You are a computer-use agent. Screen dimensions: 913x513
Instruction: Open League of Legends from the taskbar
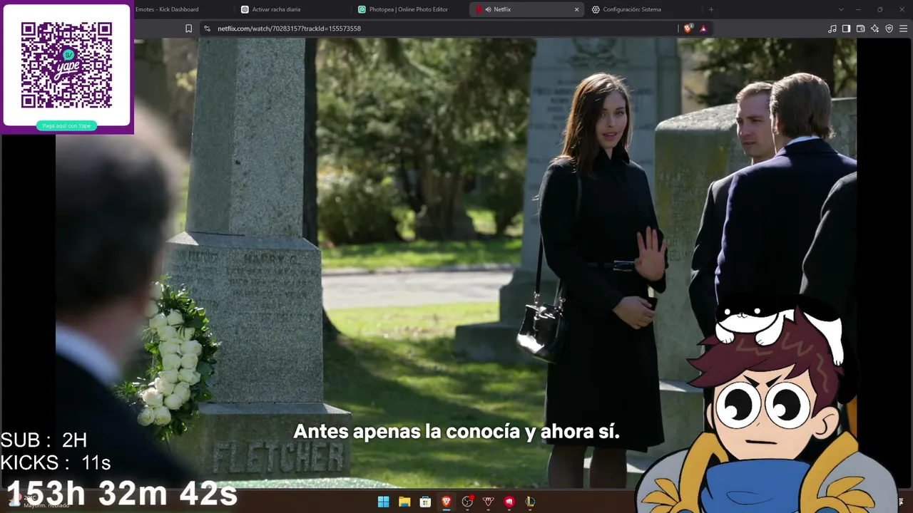(530, 502)
